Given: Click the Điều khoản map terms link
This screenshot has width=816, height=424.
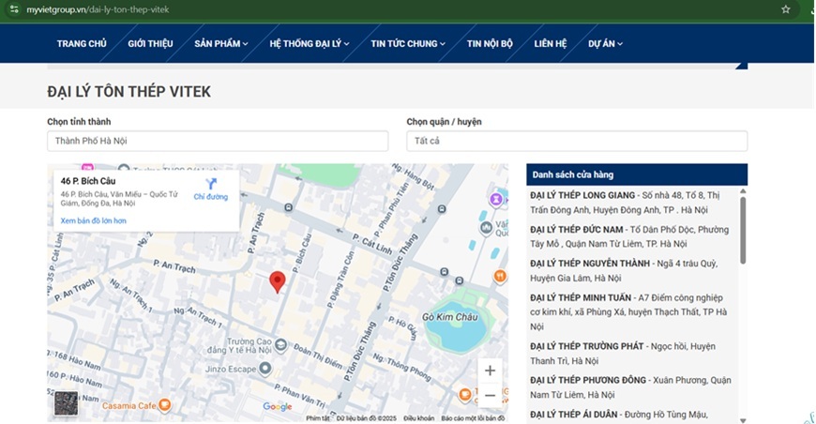Looking at the screenshot, I should [x=418, y=418].
